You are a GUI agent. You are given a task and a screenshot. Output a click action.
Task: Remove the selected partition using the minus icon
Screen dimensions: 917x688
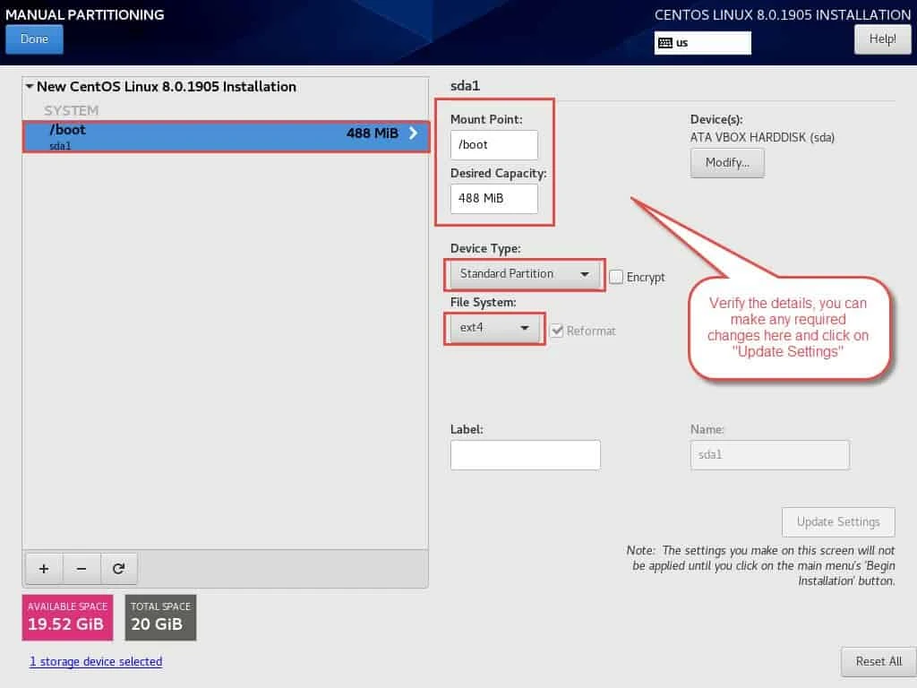(x=81, y=568)
